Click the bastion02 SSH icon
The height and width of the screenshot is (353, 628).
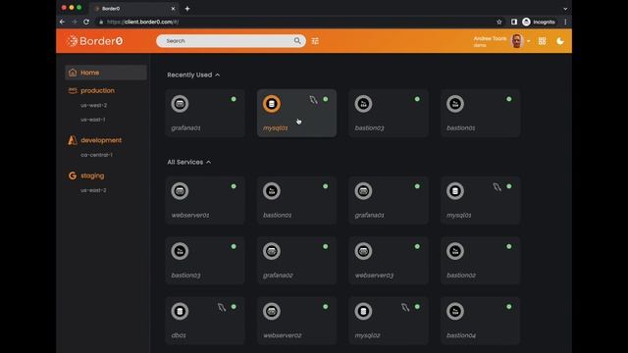455,251
